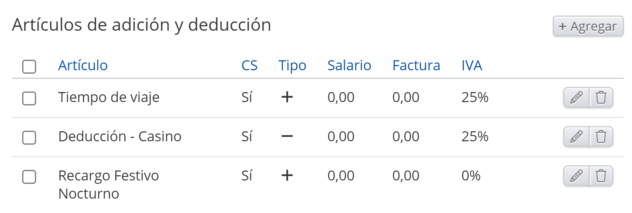Delete the Recargo Festivo Nocturno row

click(601, 176)
